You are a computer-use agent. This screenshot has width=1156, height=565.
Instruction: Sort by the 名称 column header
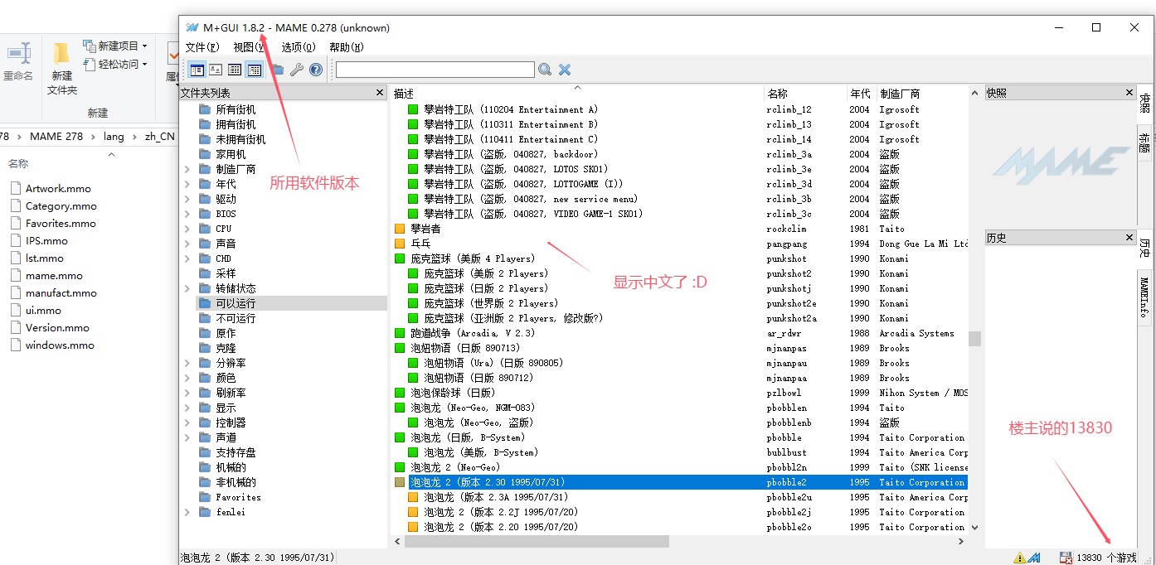pos(804,94)
